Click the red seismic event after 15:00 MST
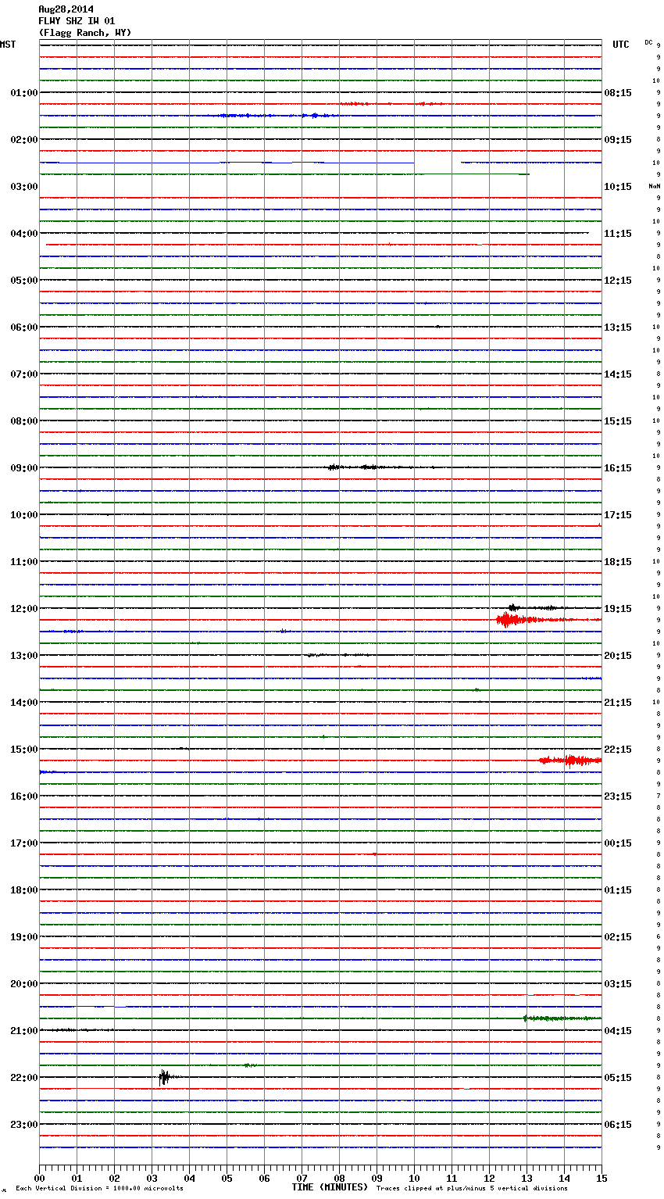This screenshot has width=664, height=1199. coord(570,760)
